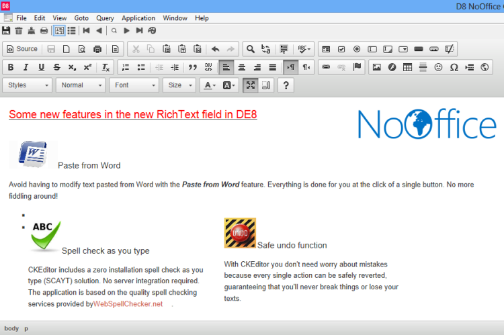Click the Source view button
Screen dimensions: 504x335
tap(22, 49)
